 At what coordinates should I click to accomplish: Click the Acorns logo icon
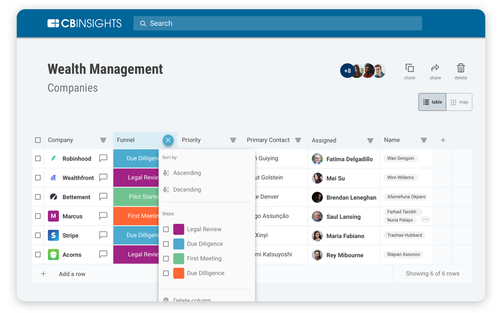53,254
